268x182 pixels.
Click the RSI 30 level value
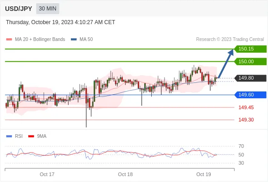pyautogui.click(x=241, y=163)
